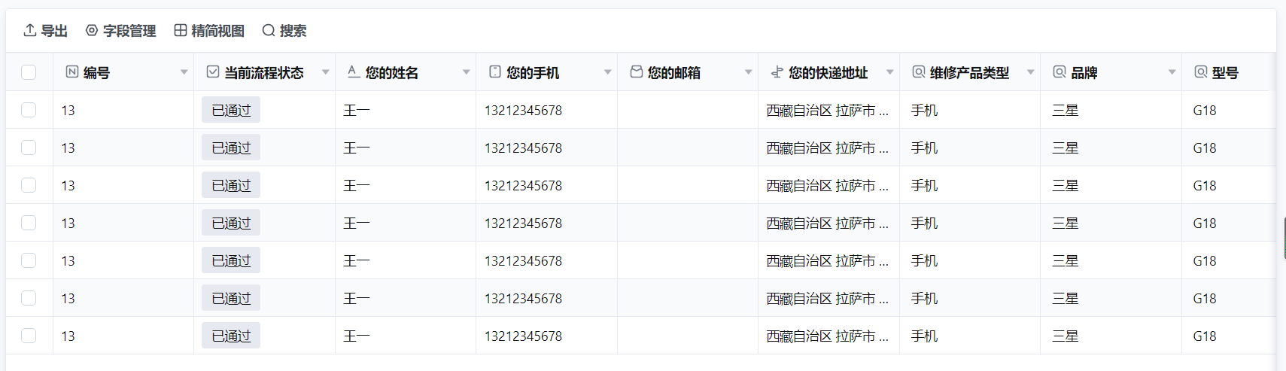1286x371 pixels.
Task: Open the 当前流程状态 column dropdown arrow
Action: (325, 72)
